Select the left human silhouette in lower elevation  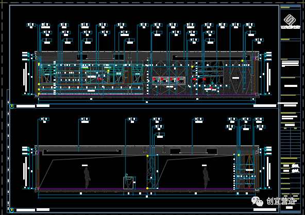(x=87, y=178)
